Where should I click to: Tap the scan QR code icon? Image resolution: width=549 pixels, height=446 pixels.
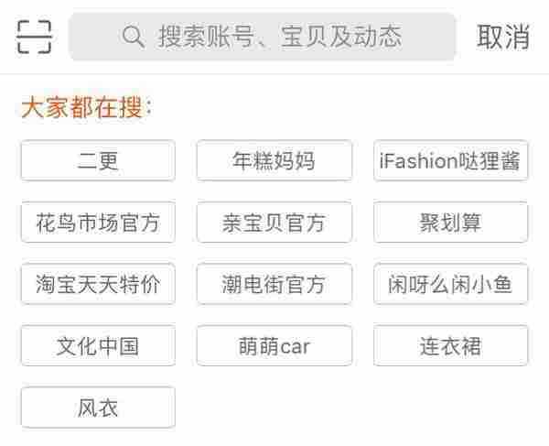[35, 37]
